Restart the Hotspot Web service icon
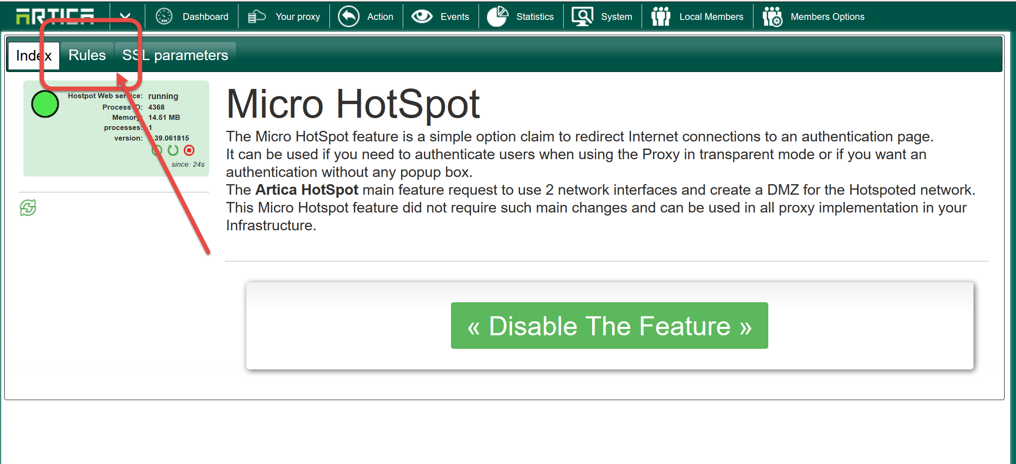 pyautogui.click(x=173, y=150)
